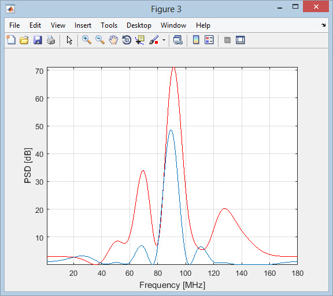Toggle the Brush data tool

coord(154,40)
